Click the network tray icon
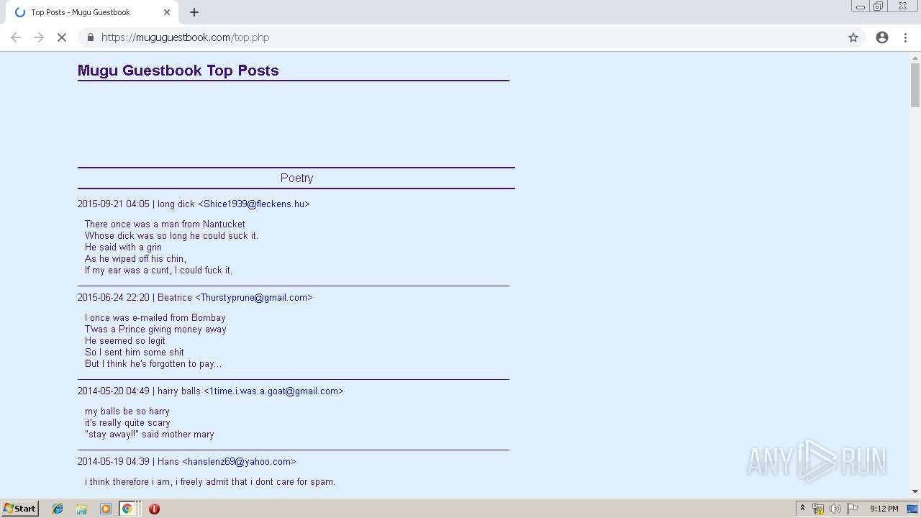The height and width of the screenshot is (518, 921). point(818,509)
